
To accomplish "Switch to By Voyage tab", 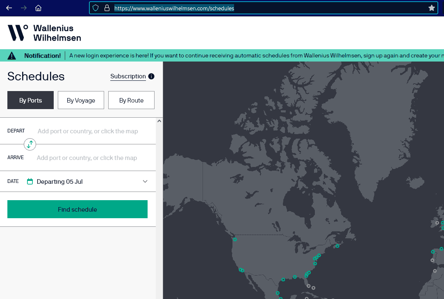I will [81, 100].
